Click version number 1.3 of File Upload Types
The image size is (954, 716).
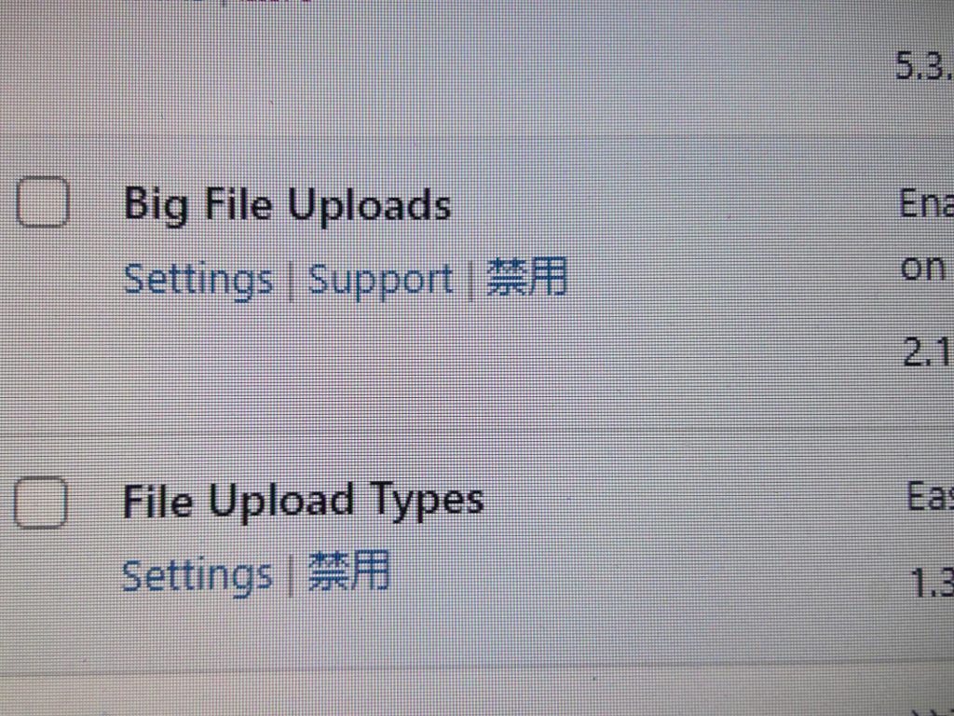(x=932, y=583)
